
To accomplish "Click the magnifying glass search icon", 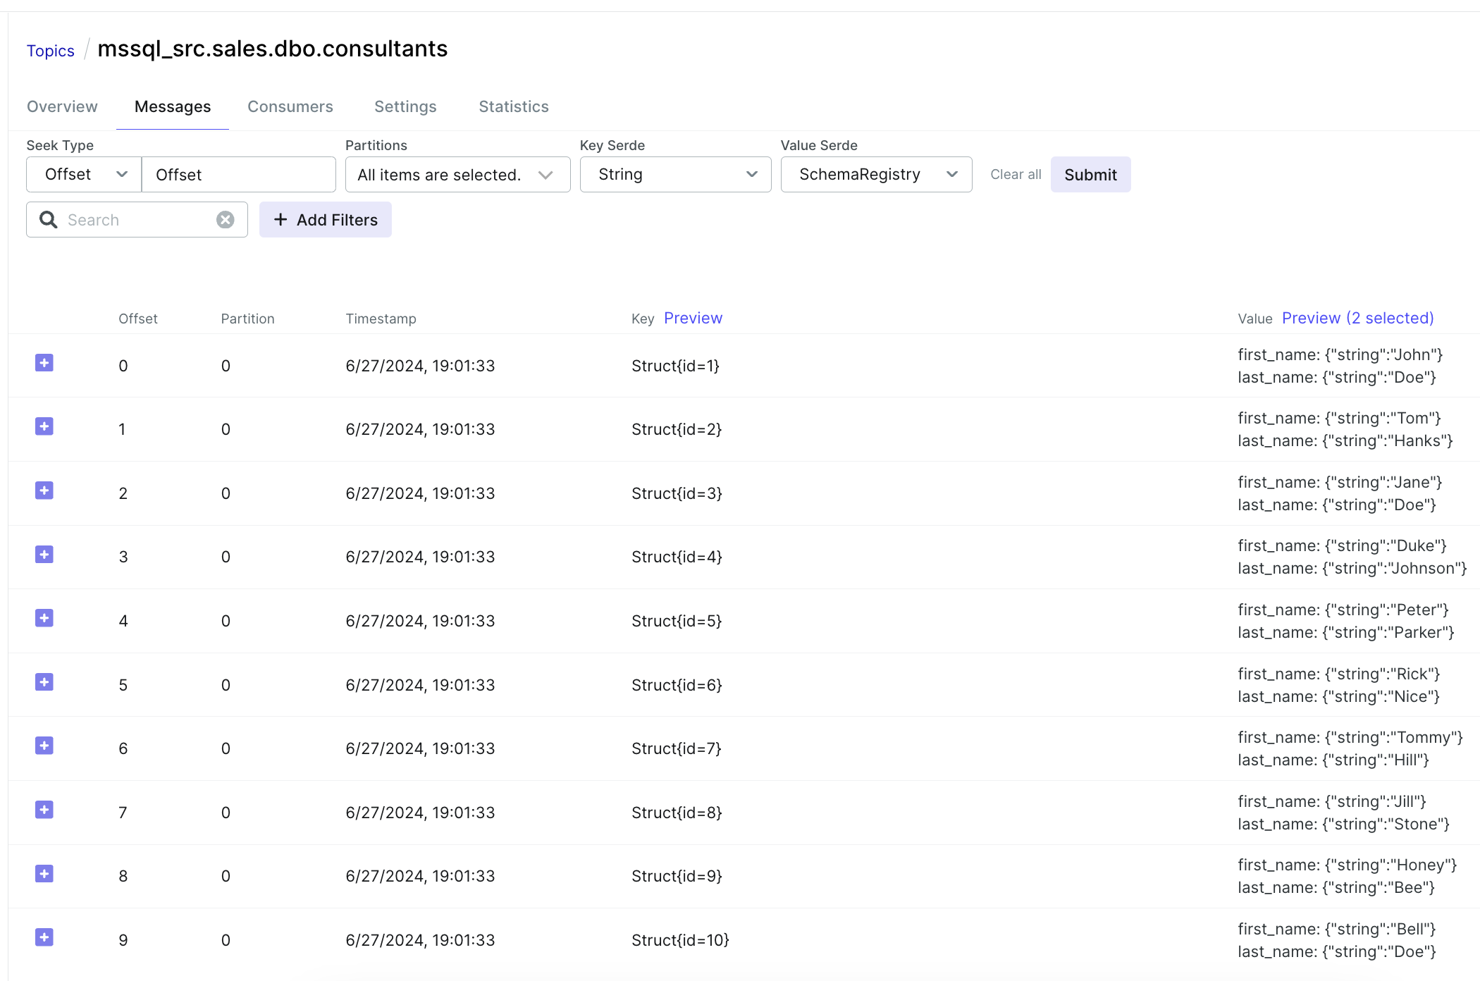I will (x=49, y=220).
